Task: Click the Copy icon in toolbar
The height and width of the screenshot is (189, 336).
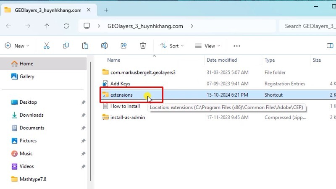Action: pos(66,46)
